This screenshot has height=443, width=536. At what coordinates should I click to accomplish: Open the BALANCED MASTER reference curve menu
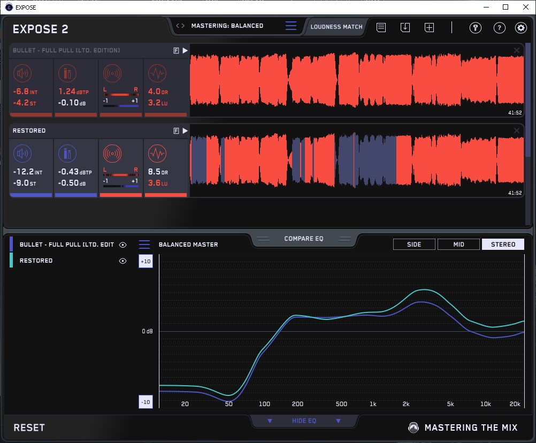[x=144, y=245]
